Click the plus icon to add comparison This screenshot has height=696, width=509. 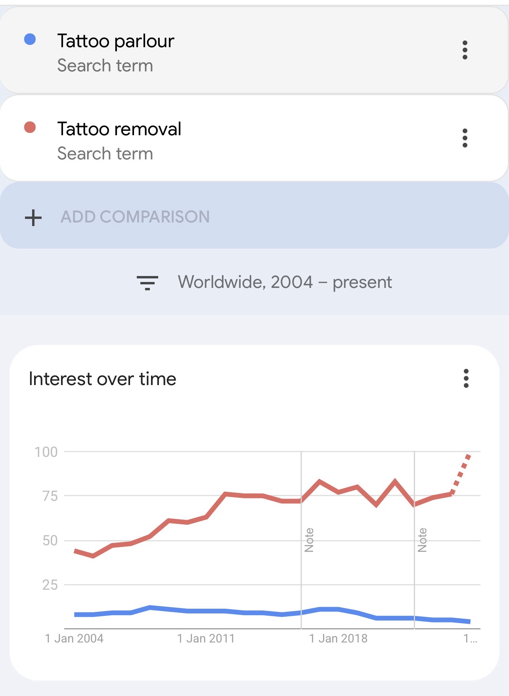click(33, 217)
